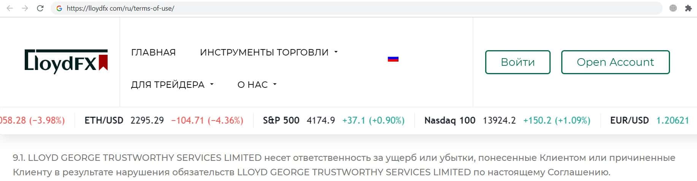Click the browser back arrow

pyautogui.click(x=10, y=8)
